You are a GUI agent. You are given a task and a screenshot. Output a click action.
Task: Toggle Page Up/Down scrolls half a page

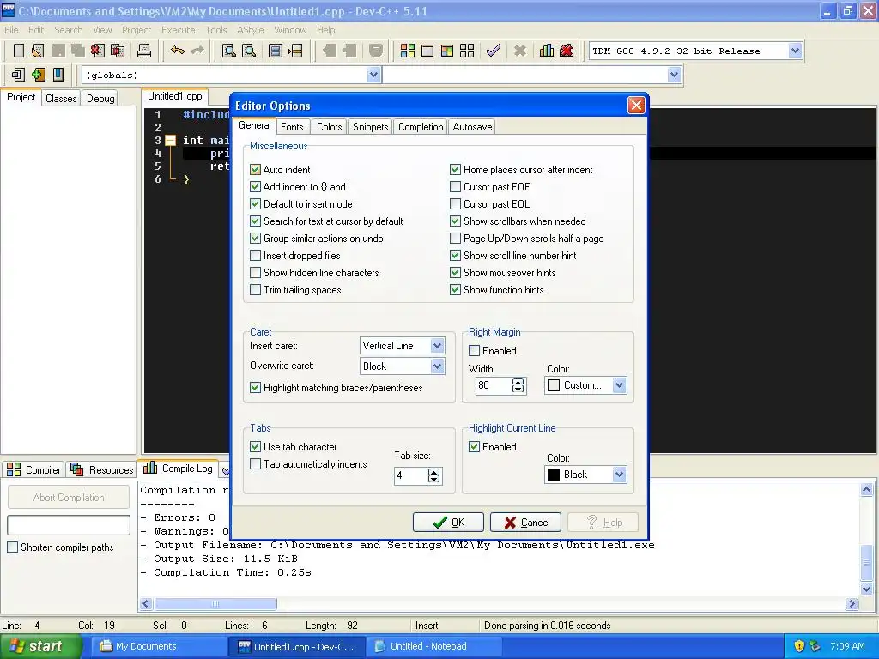pos(455,239)
